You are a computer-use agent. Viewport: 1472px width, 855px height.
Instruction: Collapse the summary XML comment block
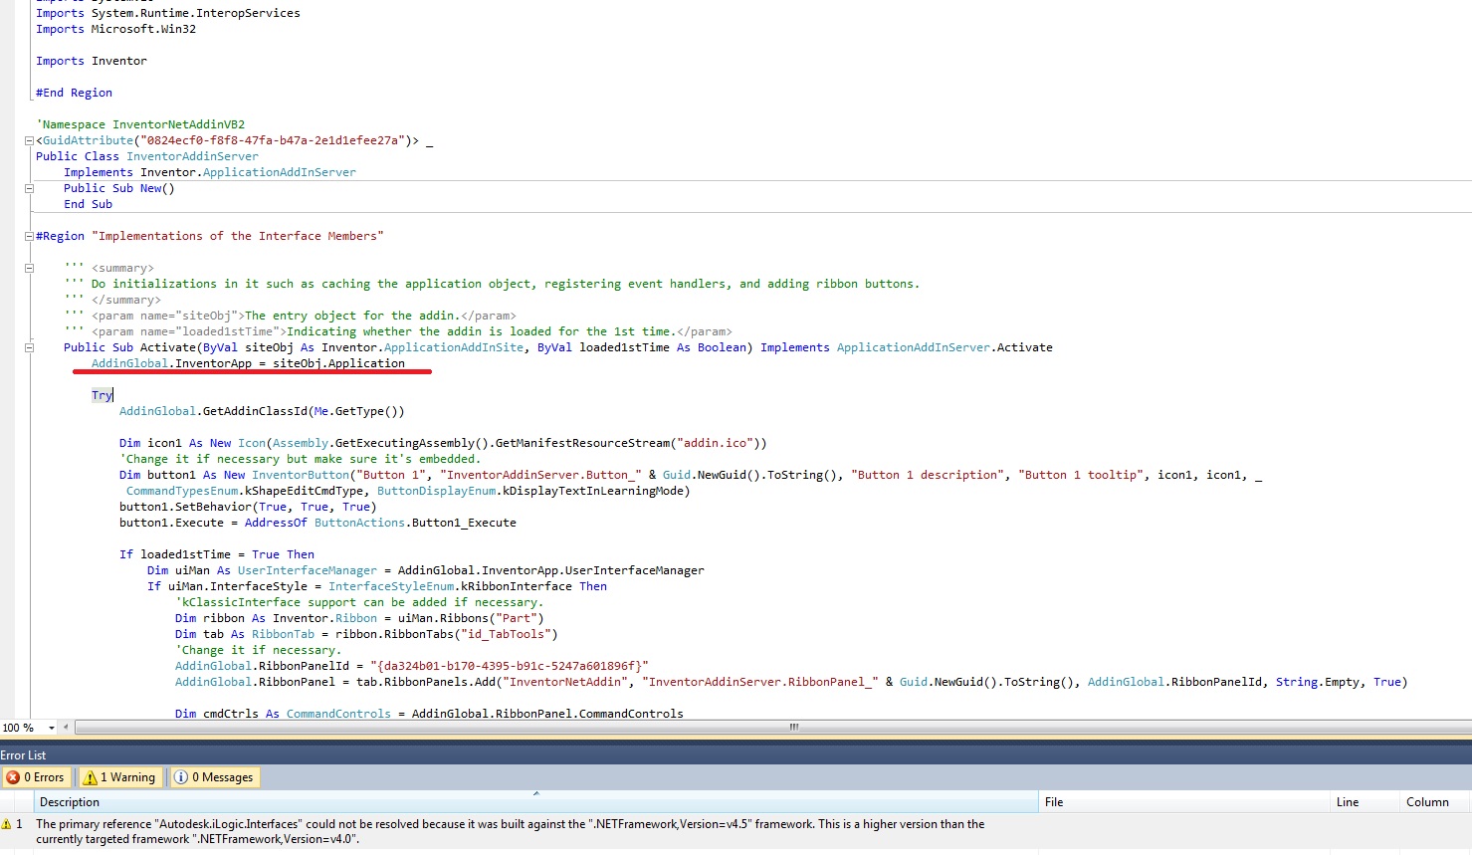pyautogui.click(x=29, y=269)
